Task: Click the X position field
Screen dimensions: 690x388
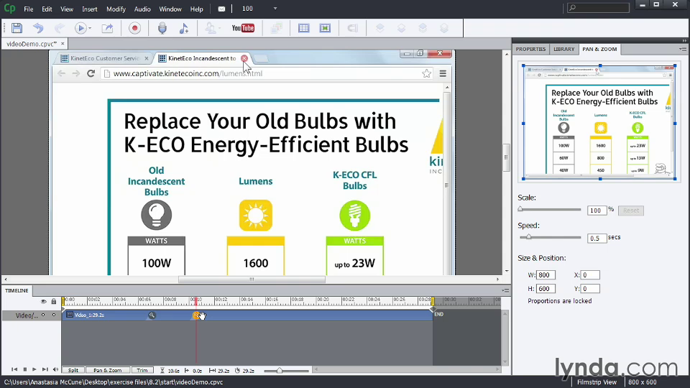Action: point(590,275)
